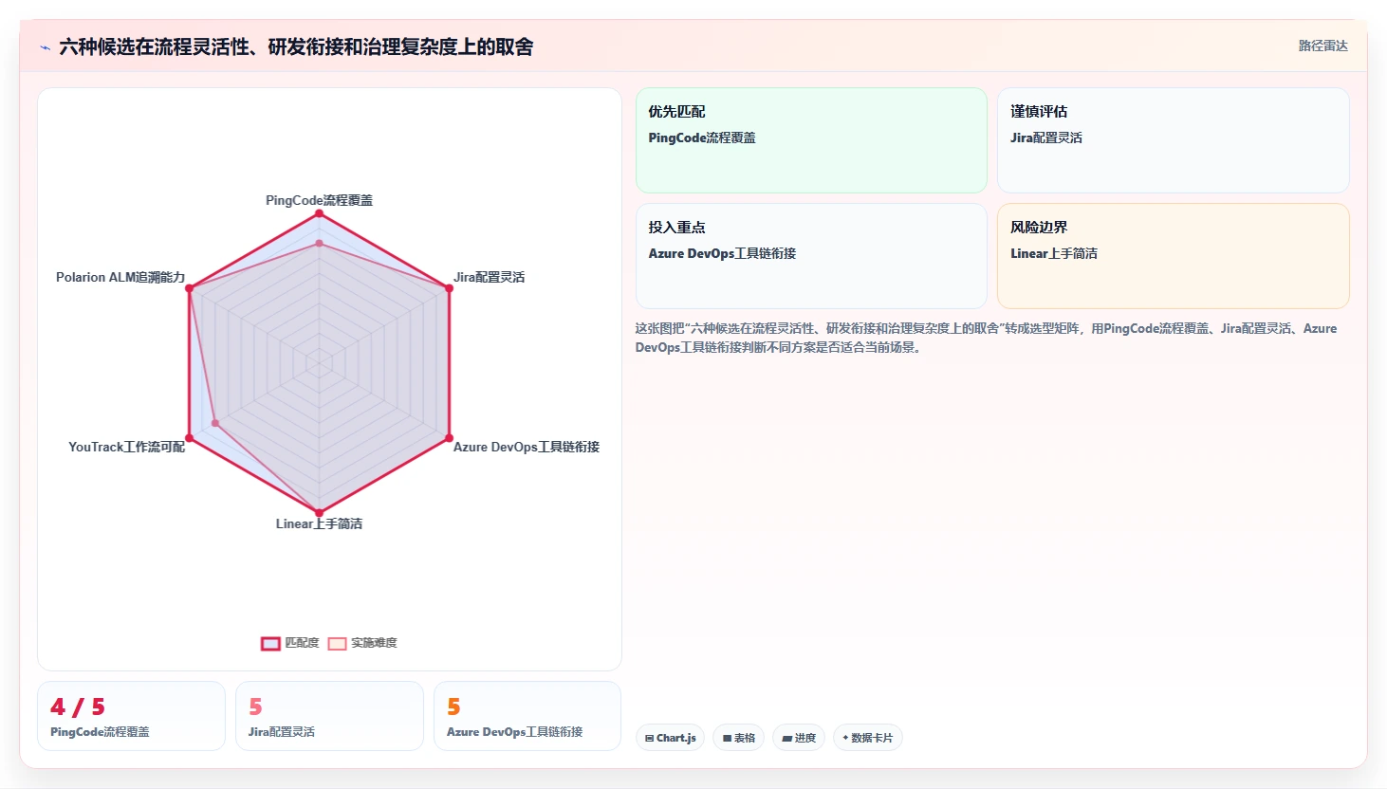Click the radar point at Polarion ALM追溯能力 vertex
This screenshot has height=789, width=1387.
(x=189, y=288)
